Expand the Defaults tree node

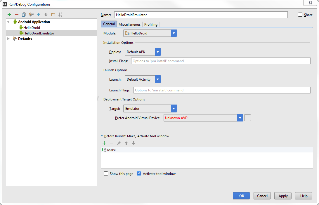coord(8,39)
